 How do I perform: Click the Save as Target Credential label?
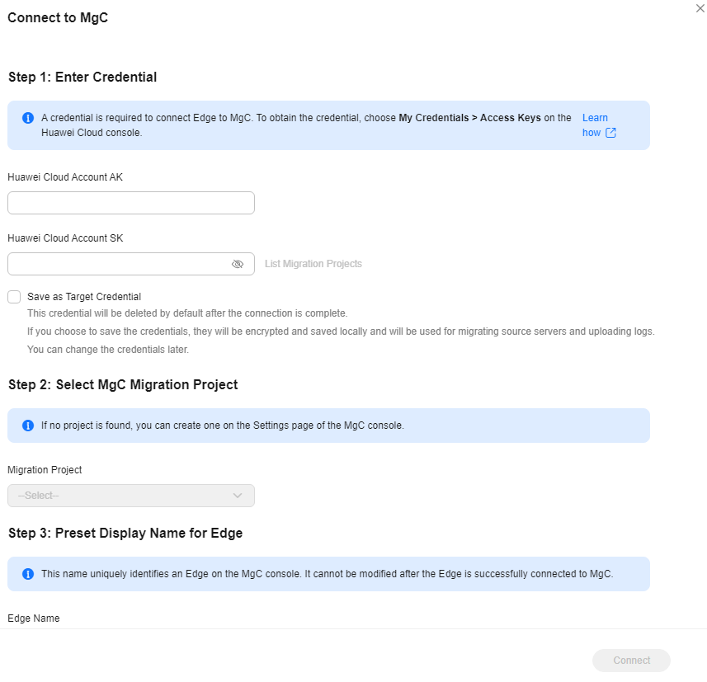[x=84, y=297]
